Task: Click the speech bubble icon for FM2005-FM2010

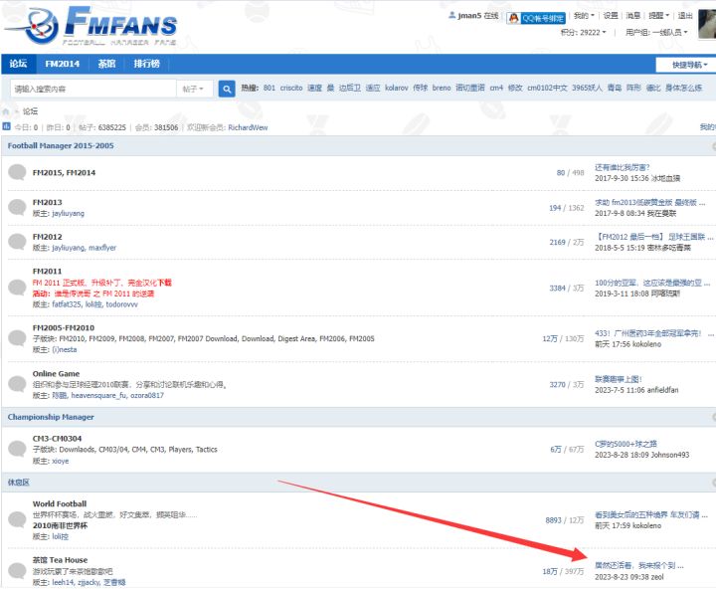Action: point(17,338)
